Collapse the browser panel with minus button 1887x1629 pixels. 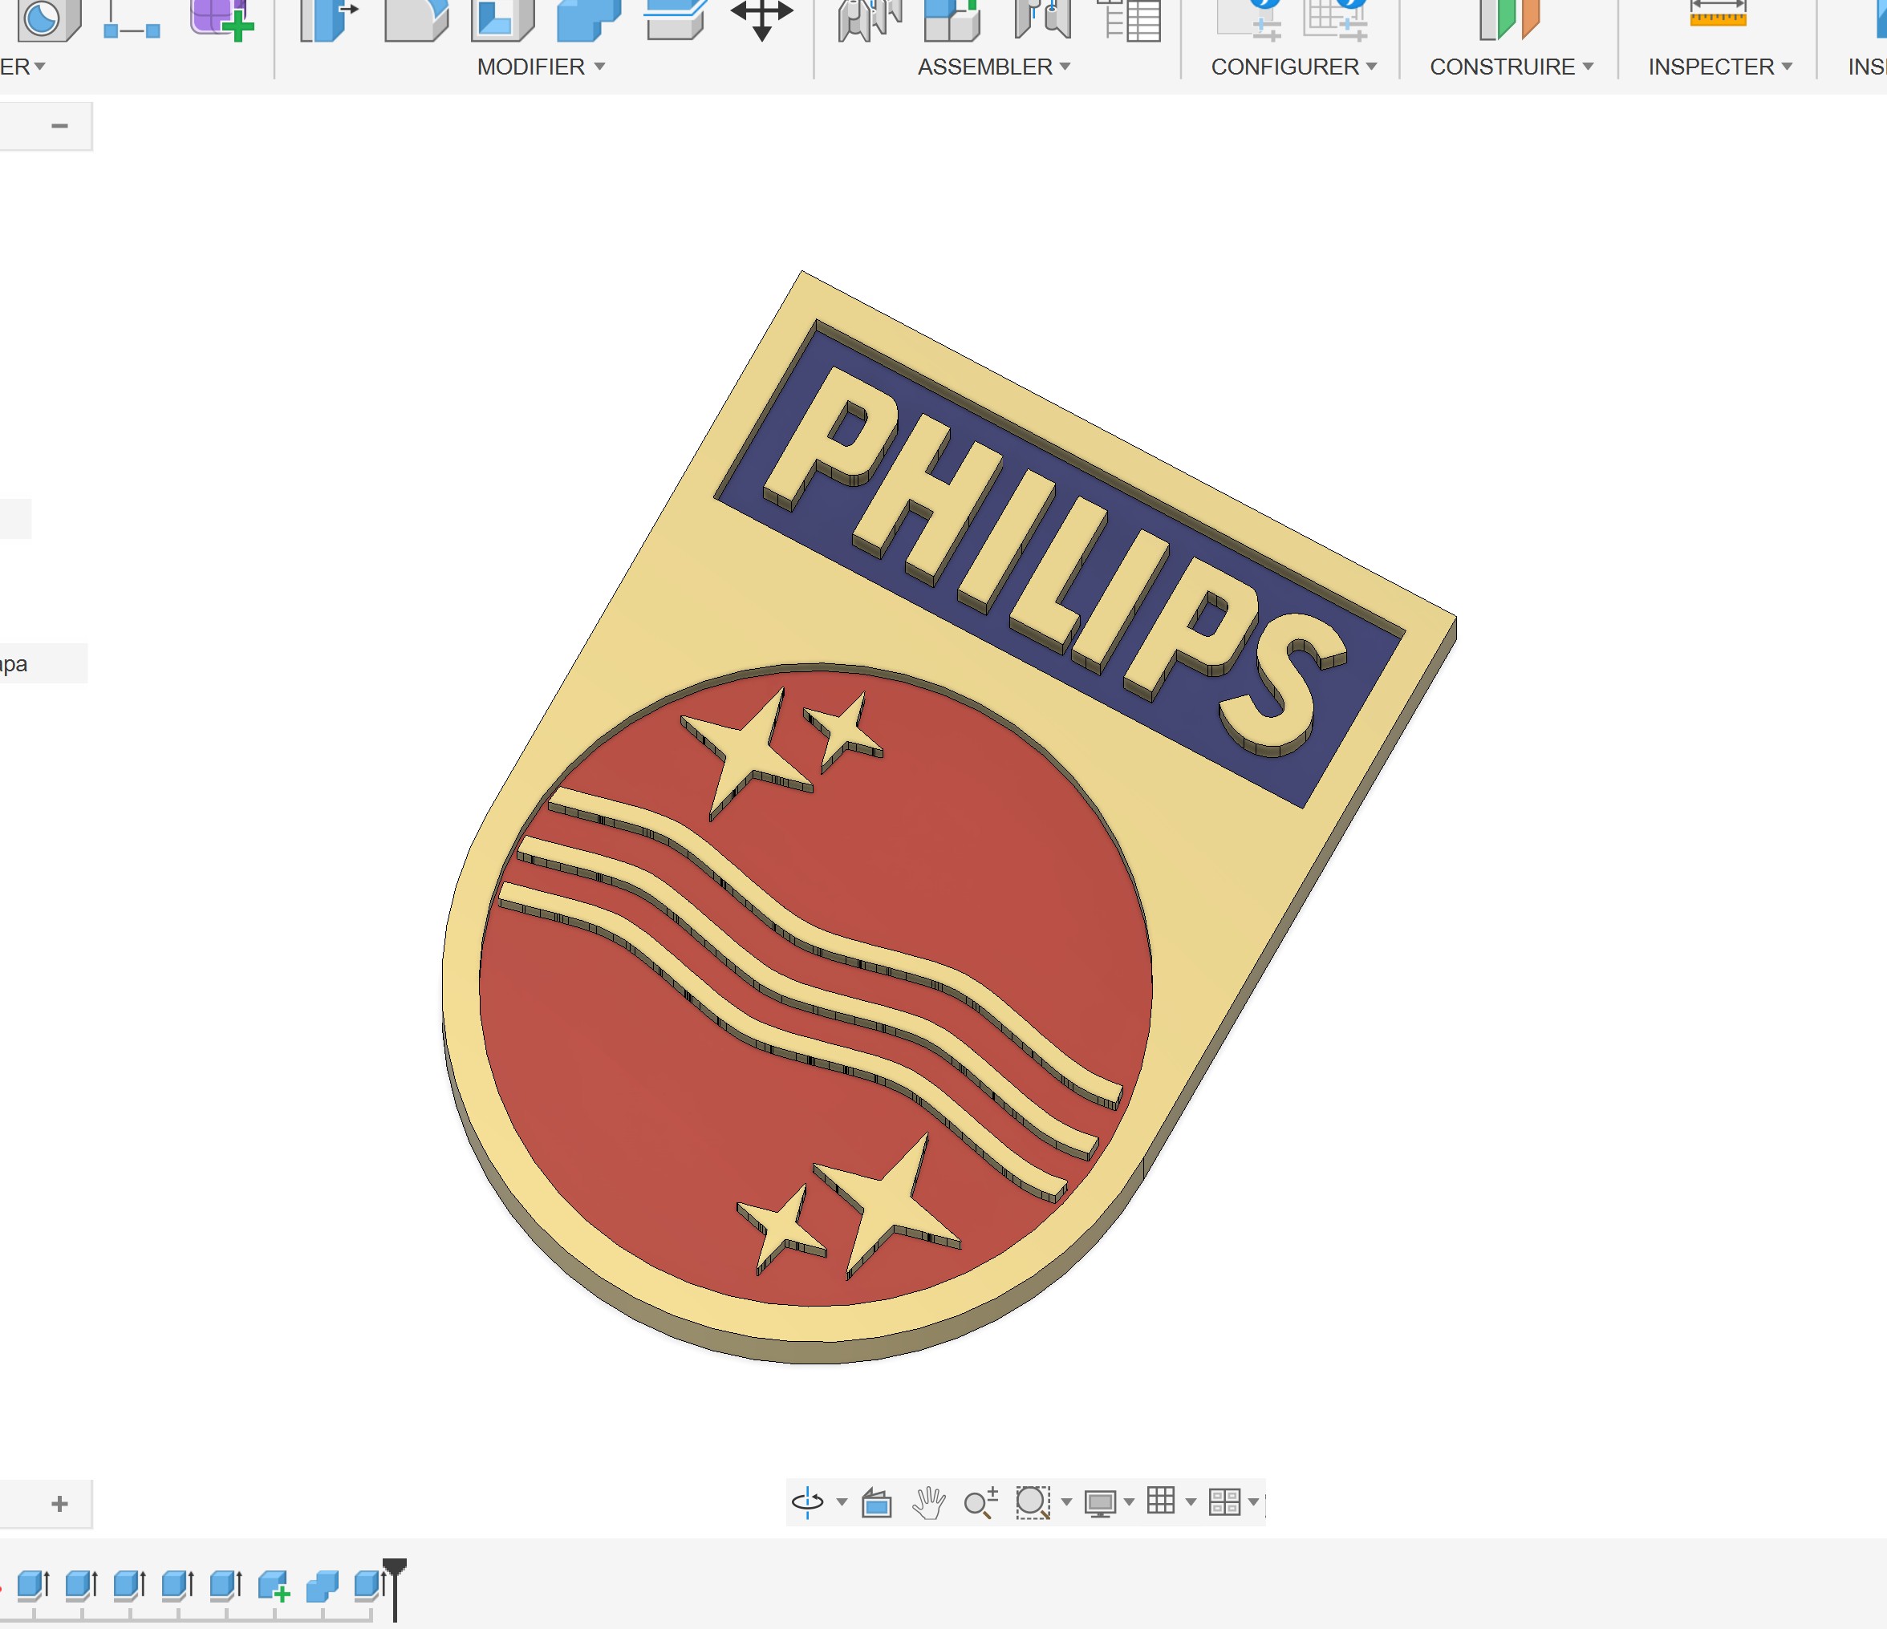[60, 126]
